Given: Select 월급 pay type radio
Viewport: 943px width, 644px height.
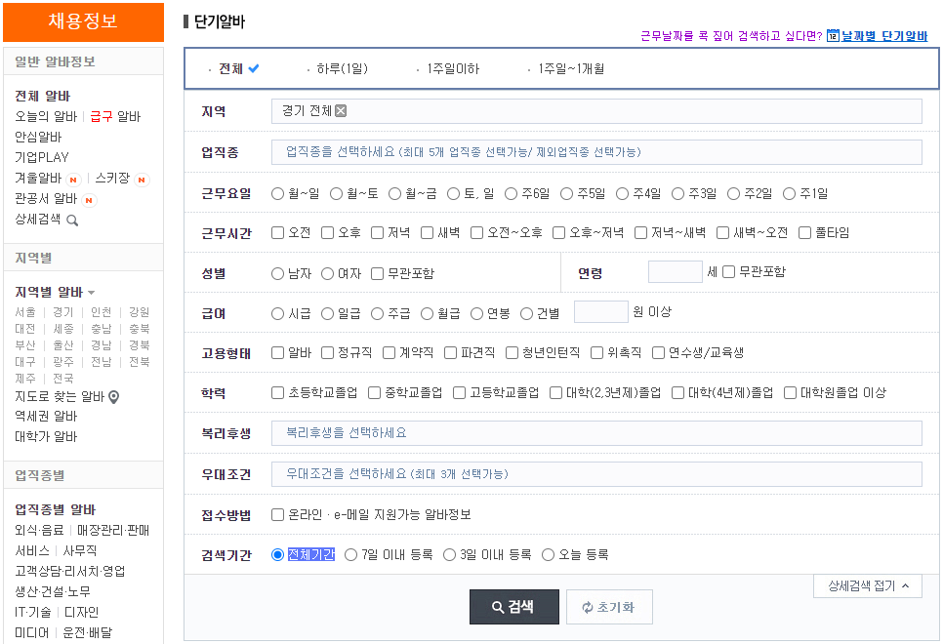Looking at the screenshot, I should (x=427, y=314).
